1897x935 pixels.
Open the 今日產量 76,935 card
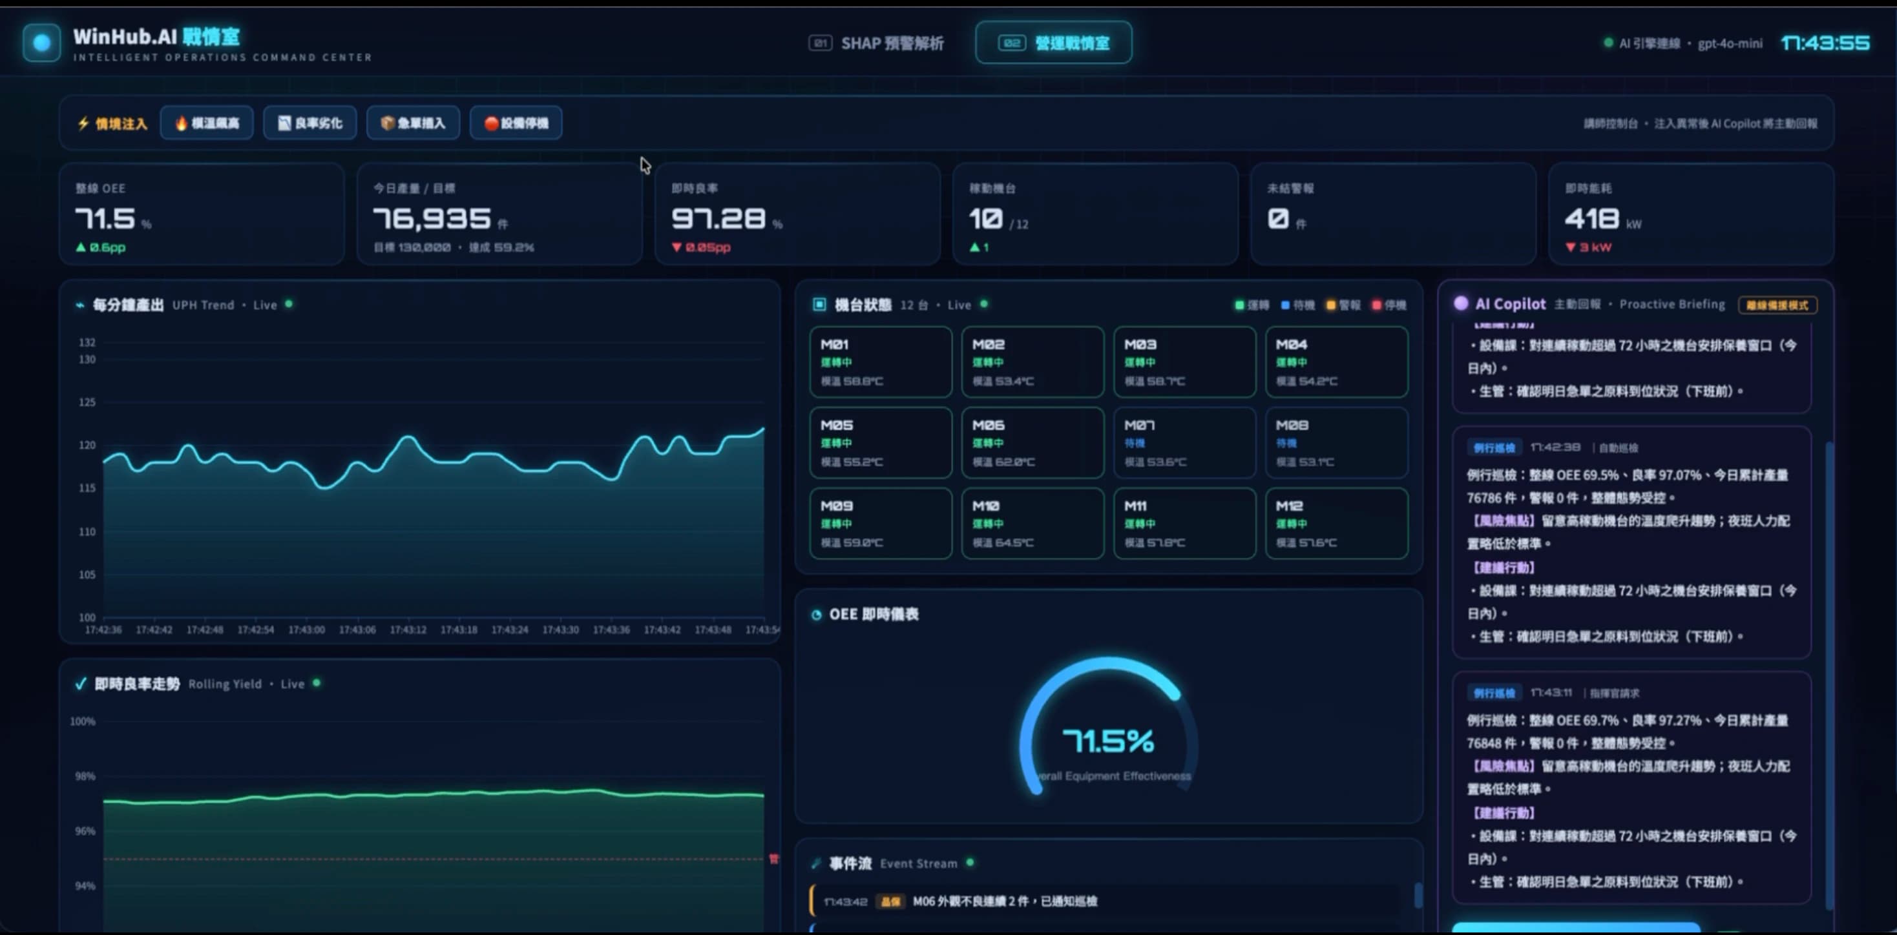click(499, 214)
